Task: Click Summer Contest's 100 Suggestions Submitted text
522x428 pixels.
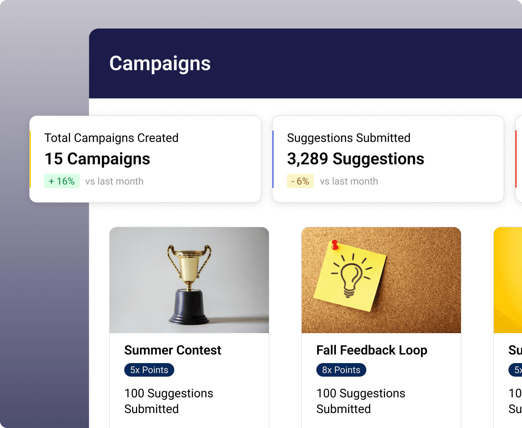Action: (169, 401)
